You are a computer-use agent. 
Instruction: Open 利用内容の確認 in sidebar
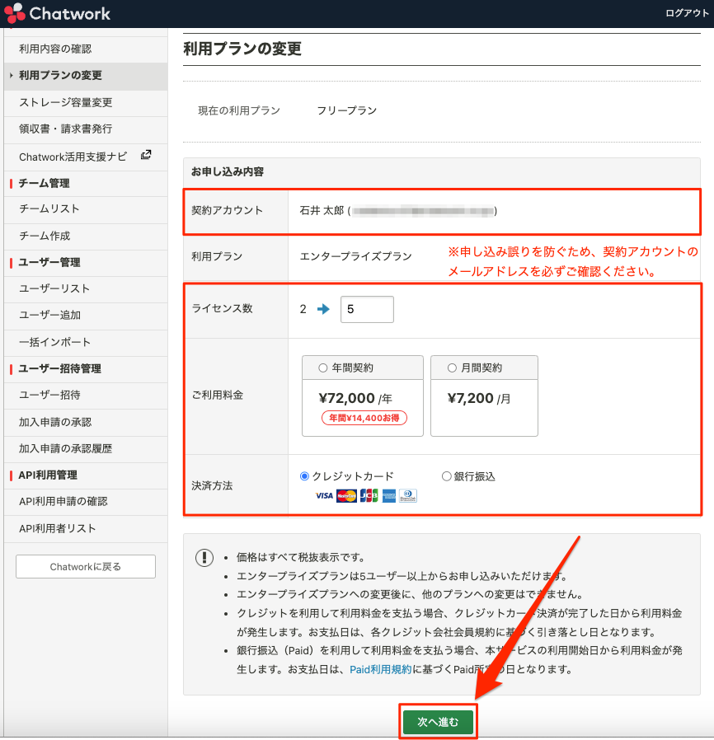pos(86,49)
